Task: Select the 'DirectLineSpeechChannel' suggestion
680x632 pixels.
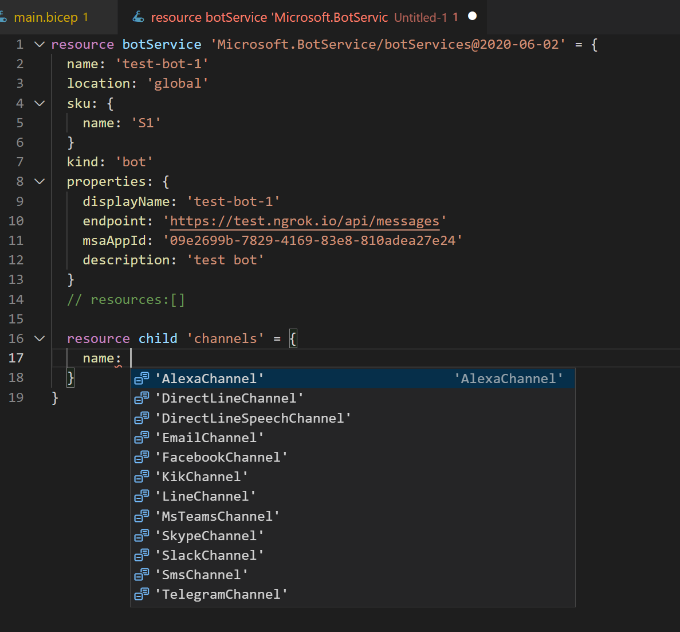Action: click(352, 418)
